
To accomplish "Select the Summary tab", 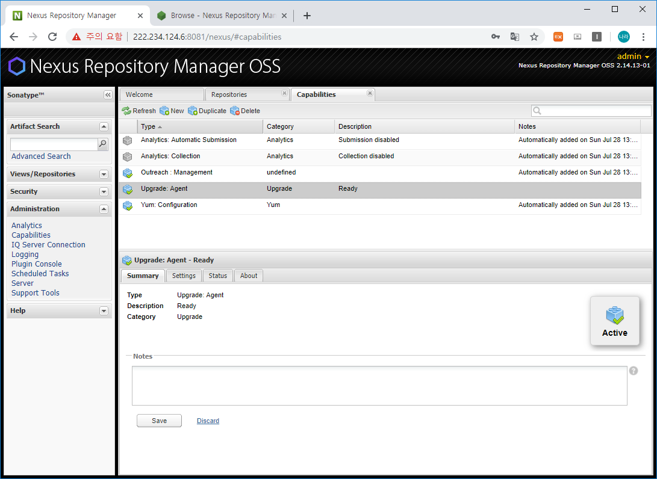I will tap(143, 276).
